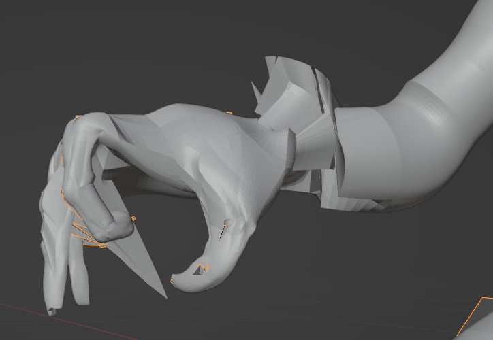The image size is (493, 340).
Task: Click the bottom end of the longest hanging finger
Action: 50,311
